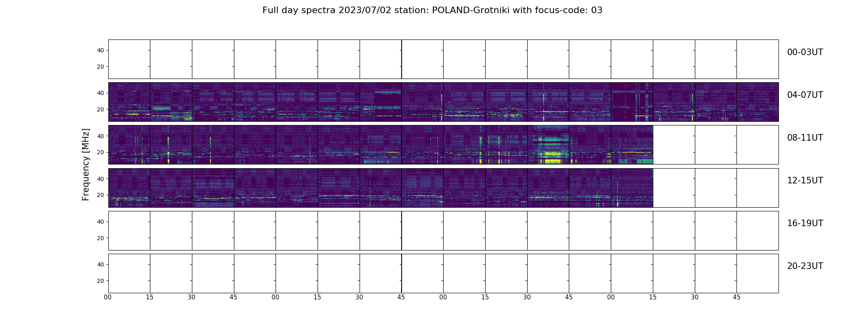Select the "16-19UT" row label
This screenshot has width=865, height=329.
click(805, 223)
